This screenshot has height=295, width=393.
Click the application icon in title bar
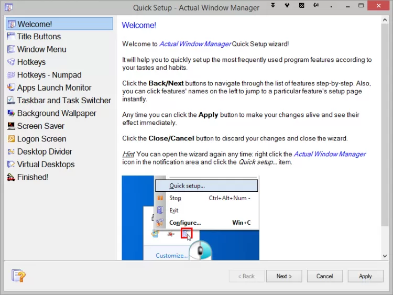[9, 7]
